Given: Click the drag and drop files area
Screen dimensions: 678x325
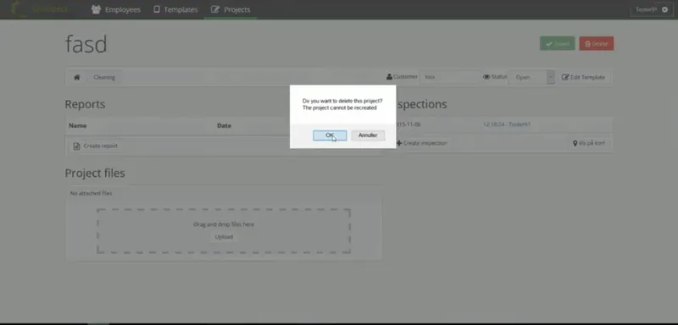Looking at the screenshot, I should click(x=224, y=231).
